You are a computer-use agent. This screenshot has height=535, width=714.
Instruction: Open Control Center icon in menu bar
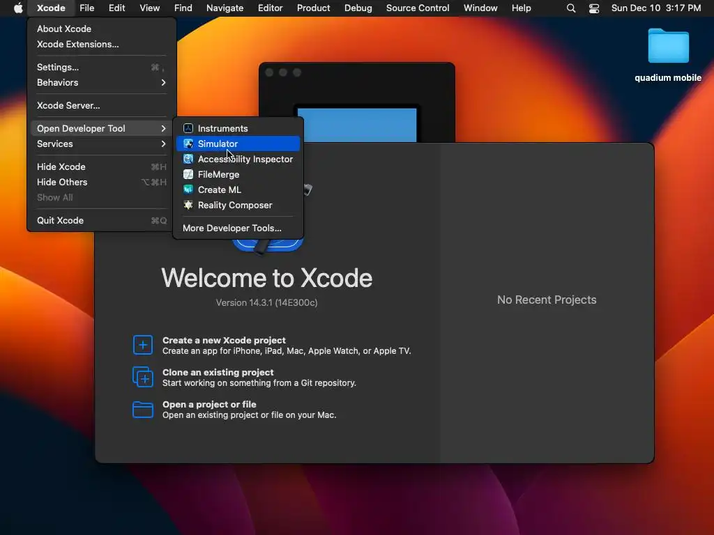[x=594, y=8]
